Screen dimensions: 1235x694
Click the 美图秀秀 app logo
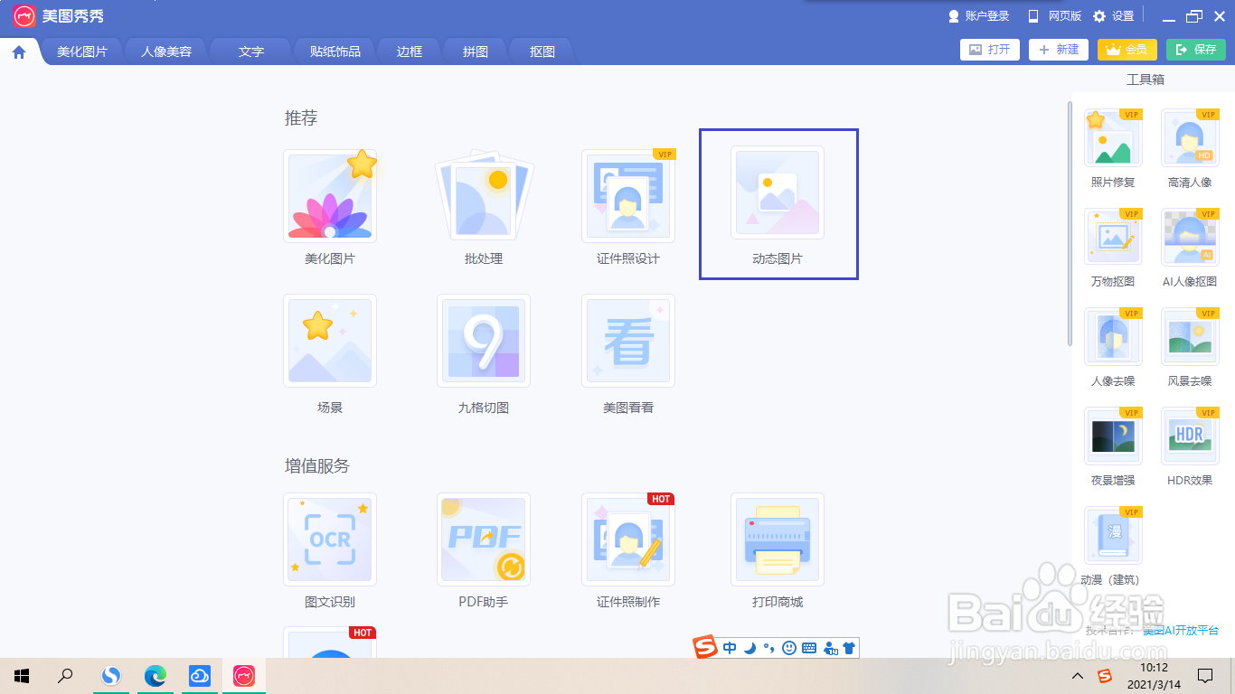click(x=24, y=16)
